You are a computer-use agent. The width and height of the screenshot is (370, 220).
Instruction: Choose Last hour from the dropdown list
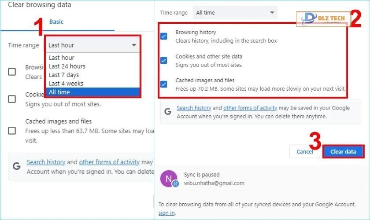92,58
